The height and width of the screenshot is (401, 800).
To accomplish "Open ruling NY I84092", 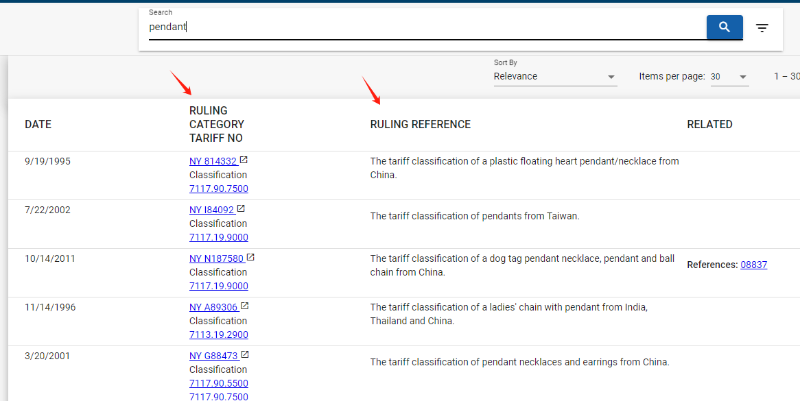I will (x=212, y=210).
